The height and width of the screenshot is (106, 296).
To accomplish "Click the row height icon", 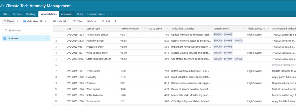I will [116, 21].
